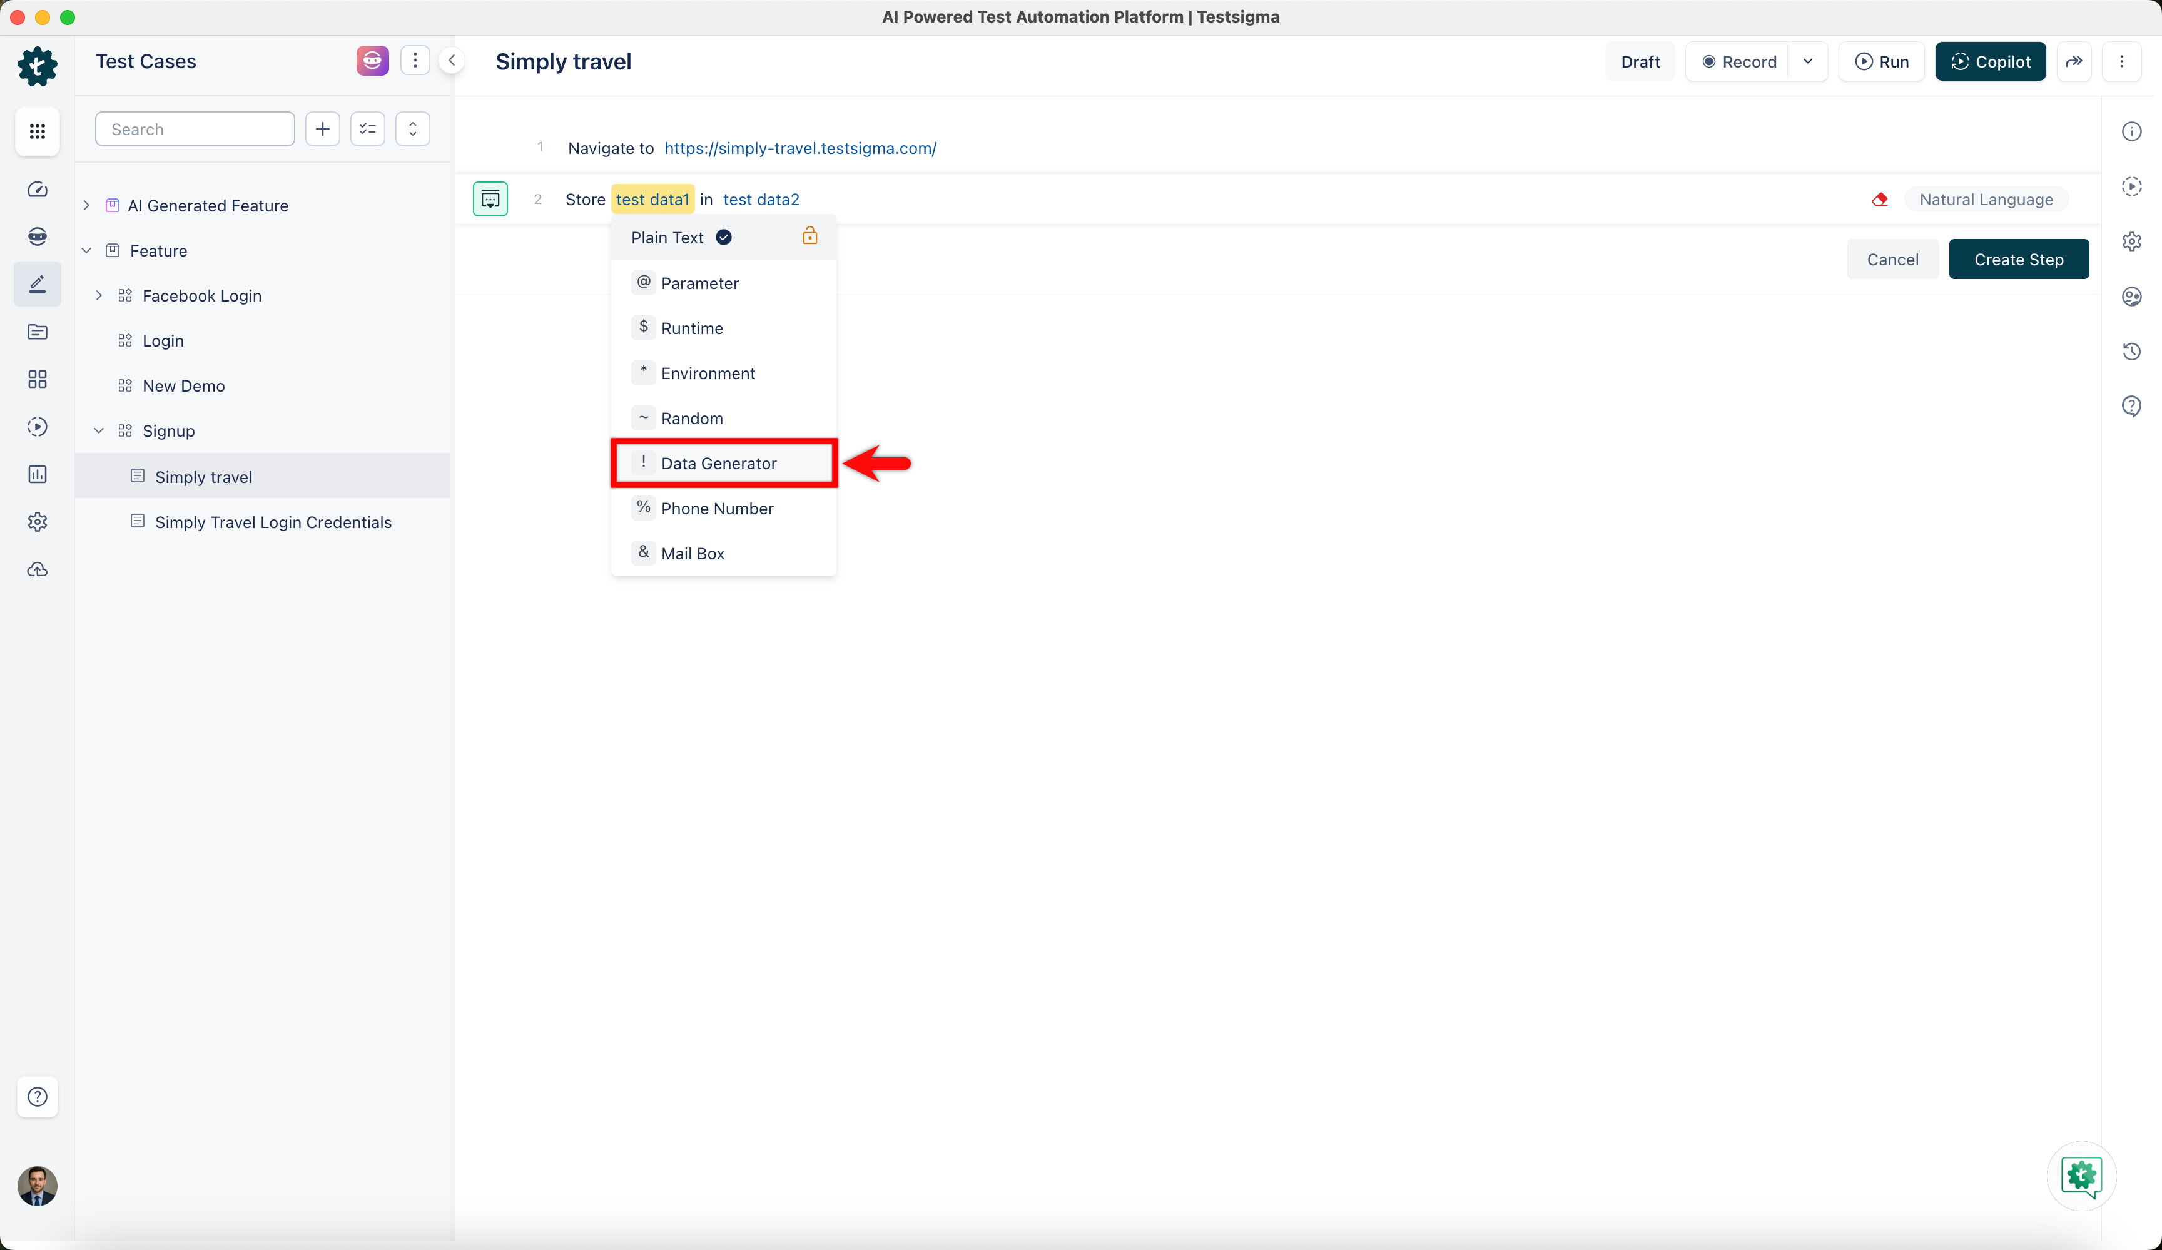
Task: Collapse the Feature folder
Action: pyautogui.click(x=87, y=250)
